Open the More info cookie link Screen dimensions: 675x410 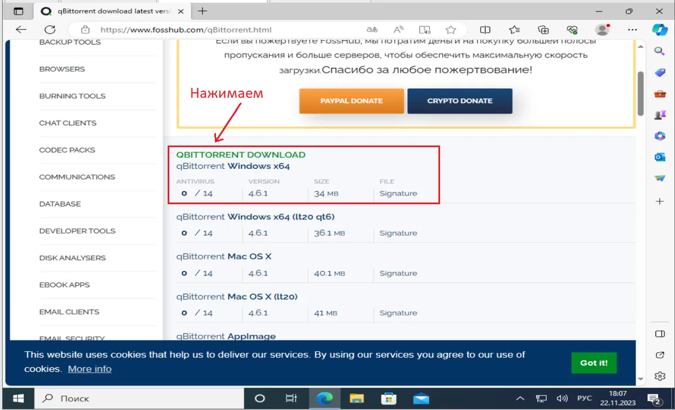pos(89,369)
